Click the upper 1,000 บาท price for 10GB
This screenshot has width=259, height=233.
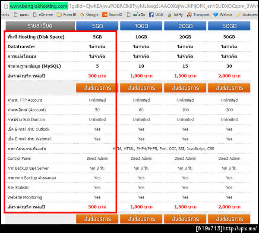click(x=142, y=76)
